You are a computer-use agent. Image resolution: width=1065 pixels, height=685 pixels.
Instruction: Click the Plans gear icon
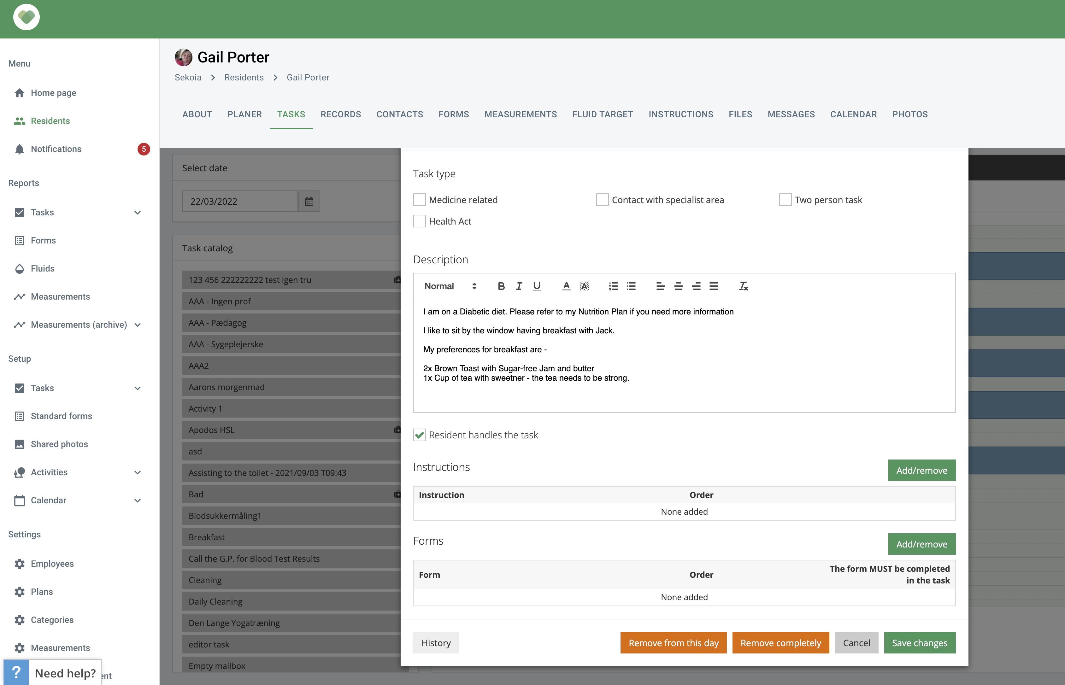(x=19, y=592)
